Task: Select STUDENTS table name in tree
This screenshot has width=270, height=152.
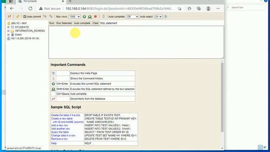Action: (x=22, y=27)
